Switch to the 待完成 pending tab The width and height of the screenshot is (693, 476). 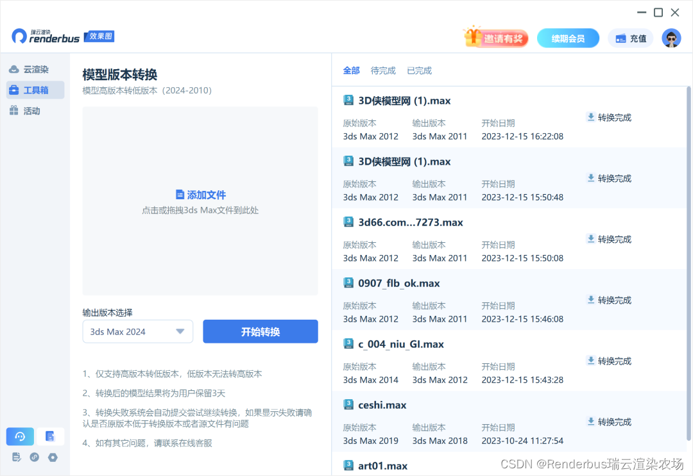click(x=383, y=70)
